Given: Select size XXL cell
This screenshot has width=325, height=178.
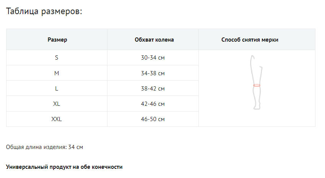Looking at the screenshot, I should 57,119.
